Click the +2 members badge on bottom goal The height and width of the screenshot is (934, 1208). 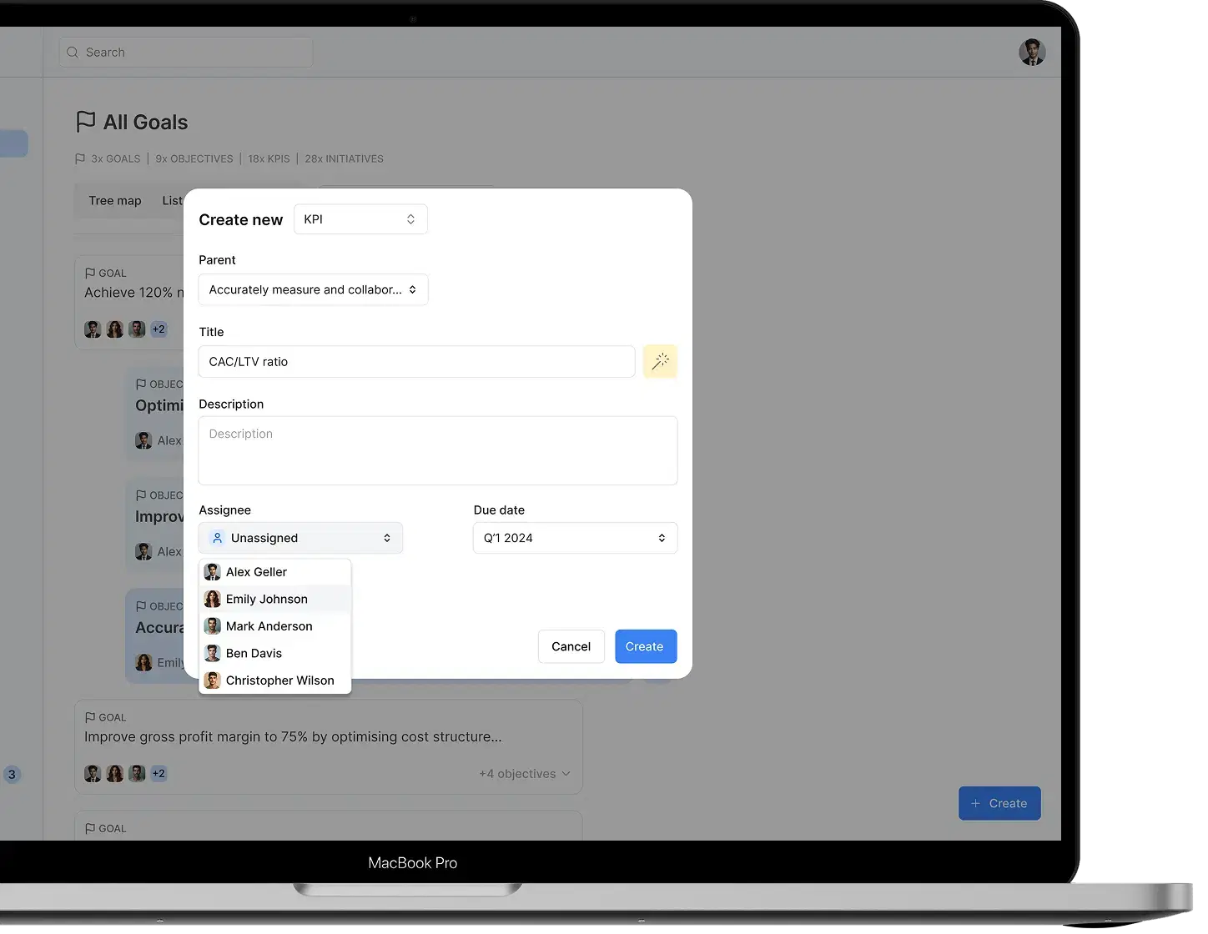(x=159, y=774)
